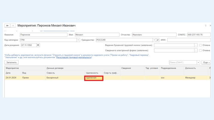The width and height of the screenshot is (214, 120).
Task: Select the Удаленная cell in the table
Action: pos(94,78)
